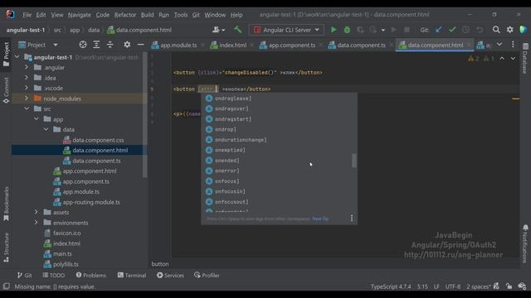Show hidden editor tabs chevron

(499, 45)
